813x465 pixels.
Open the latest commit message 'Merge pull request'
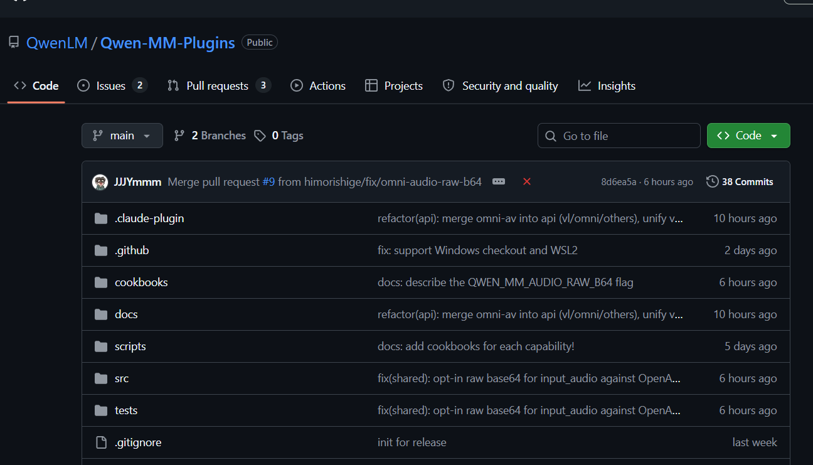point(214,182)
